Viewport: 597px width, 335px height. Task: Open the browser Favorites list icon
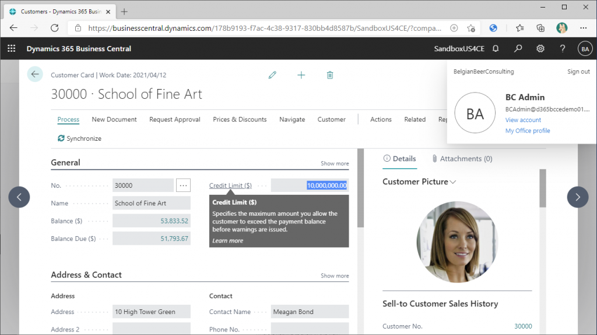click(519, 28)
